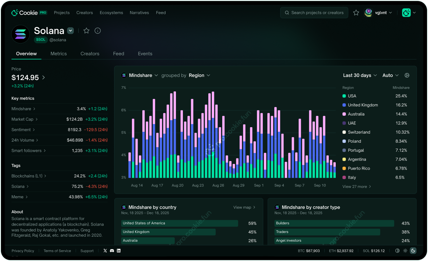Click the Cookie Pro logo
The image size is (428, 261).
coord(29,13)
